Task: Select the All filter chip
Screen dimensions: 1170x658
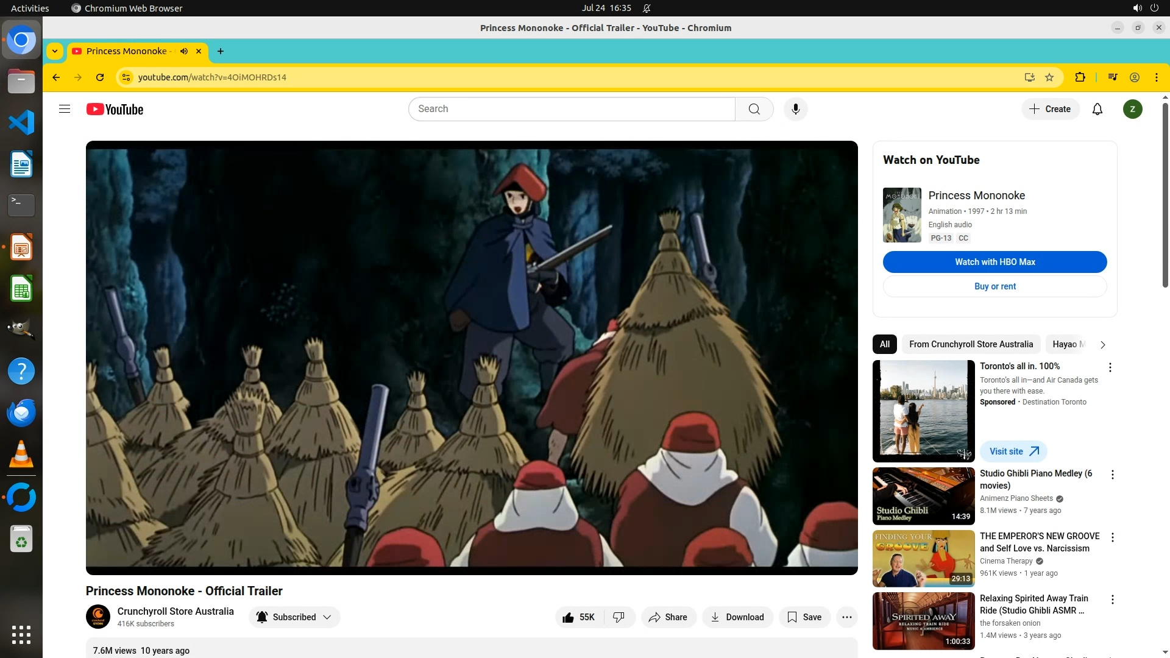Action: (884, 344)
